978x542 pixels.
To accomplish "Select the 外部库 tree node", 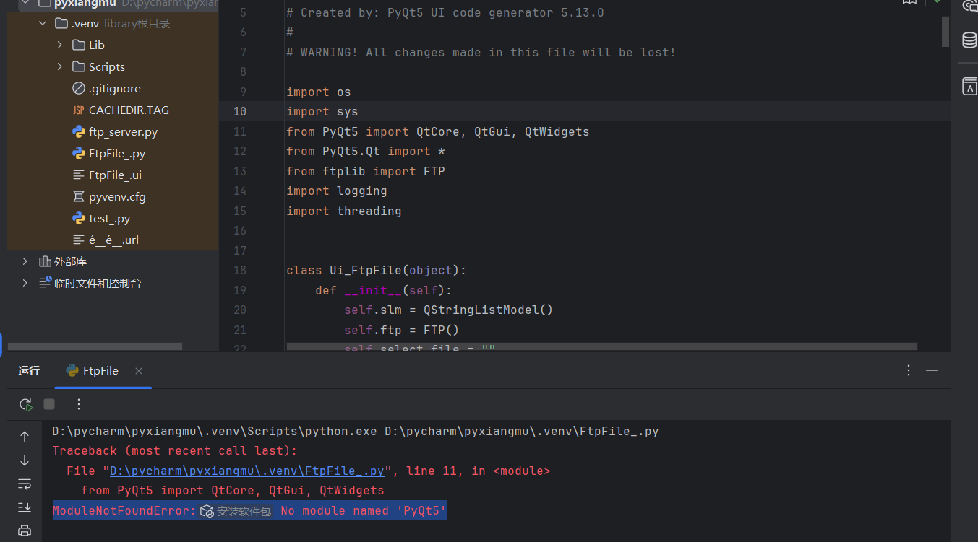I will 112,261.
